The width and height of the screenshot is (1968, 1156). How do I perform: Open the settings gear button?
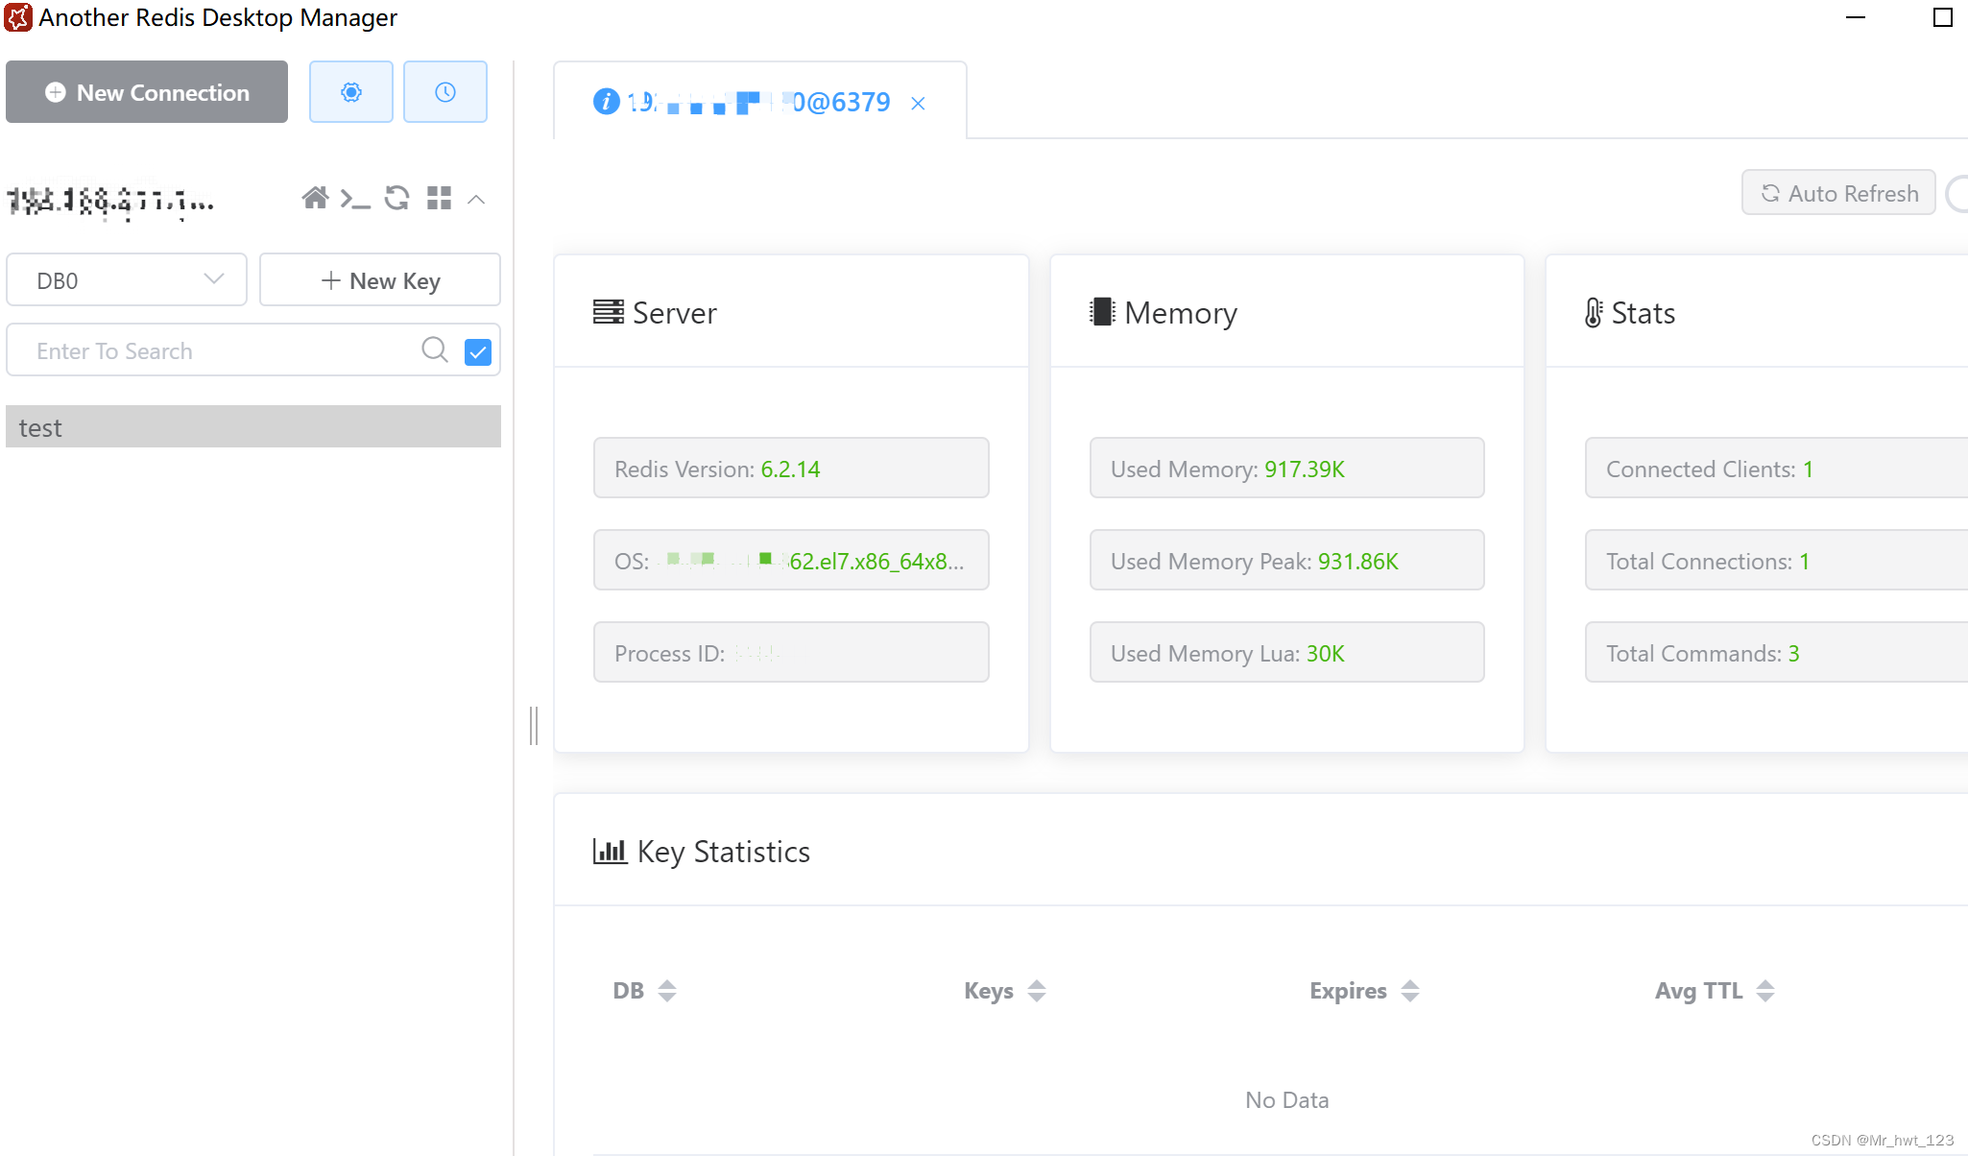(x=351, y=92)
